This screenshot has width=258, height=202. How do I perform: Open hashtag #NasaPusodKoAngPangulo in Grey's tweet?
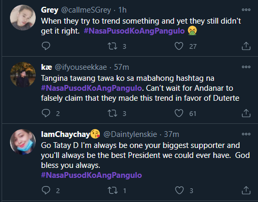[134, 31]
